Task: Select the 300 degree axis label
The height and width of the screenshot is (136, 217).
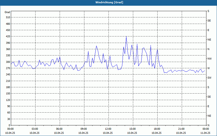Action: tap(8, 62)
